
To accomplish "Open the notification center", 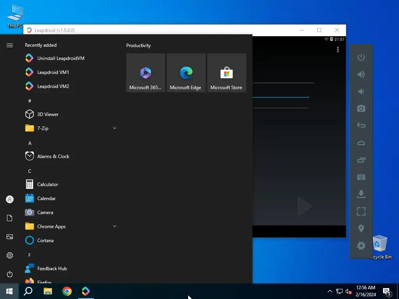I will (x=387, y=292).
